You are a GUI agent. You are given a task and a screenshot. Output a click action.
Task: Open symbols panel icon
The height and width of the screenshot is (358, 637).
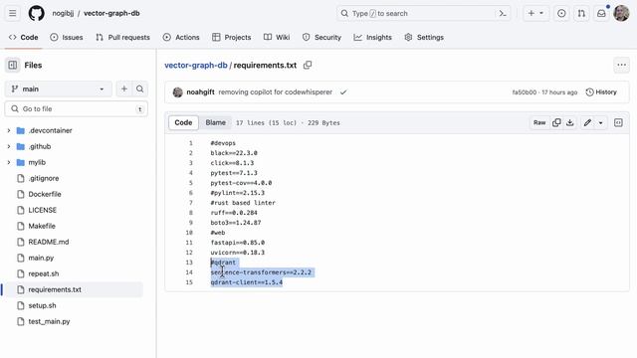pos(618,122)
